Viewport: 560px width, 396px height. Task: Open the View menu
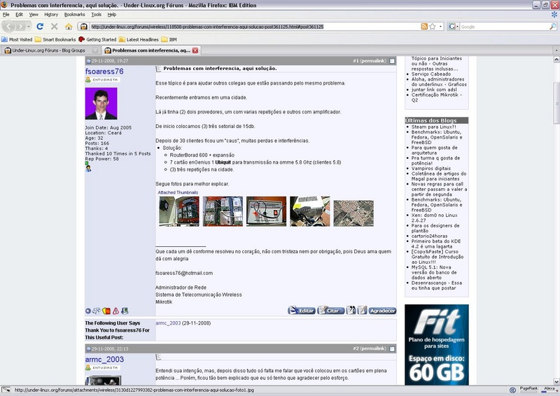(34, 15)
